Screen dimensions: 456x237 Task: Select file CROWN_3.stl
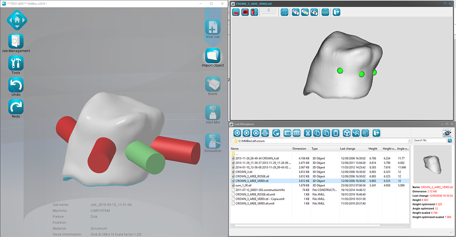(x=320, y=172)
